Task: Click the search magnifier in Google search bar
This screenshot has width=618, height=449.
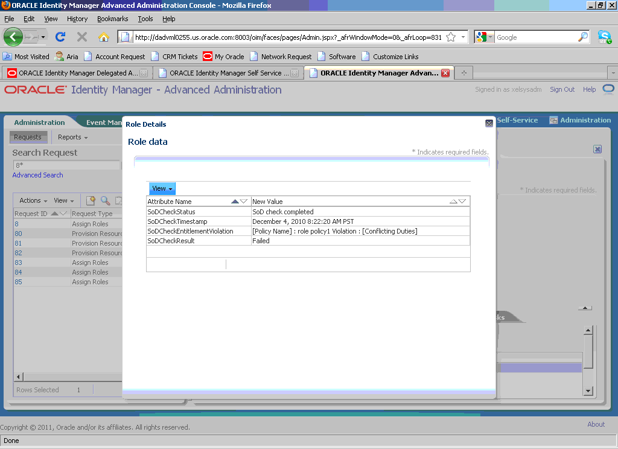Action: [x=582, y=37]
